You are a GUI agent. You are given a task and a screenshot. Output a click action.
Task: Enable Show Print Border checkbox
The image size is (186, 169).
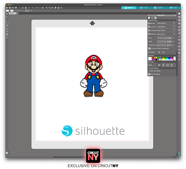pyautogui.click(x=149, y=71)
